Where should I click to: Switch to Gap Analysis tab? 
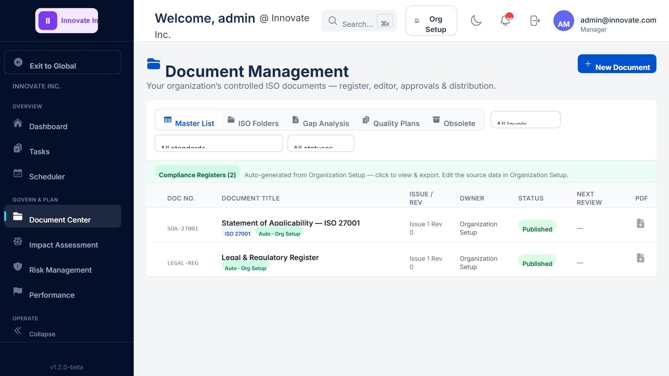(321, 120)
